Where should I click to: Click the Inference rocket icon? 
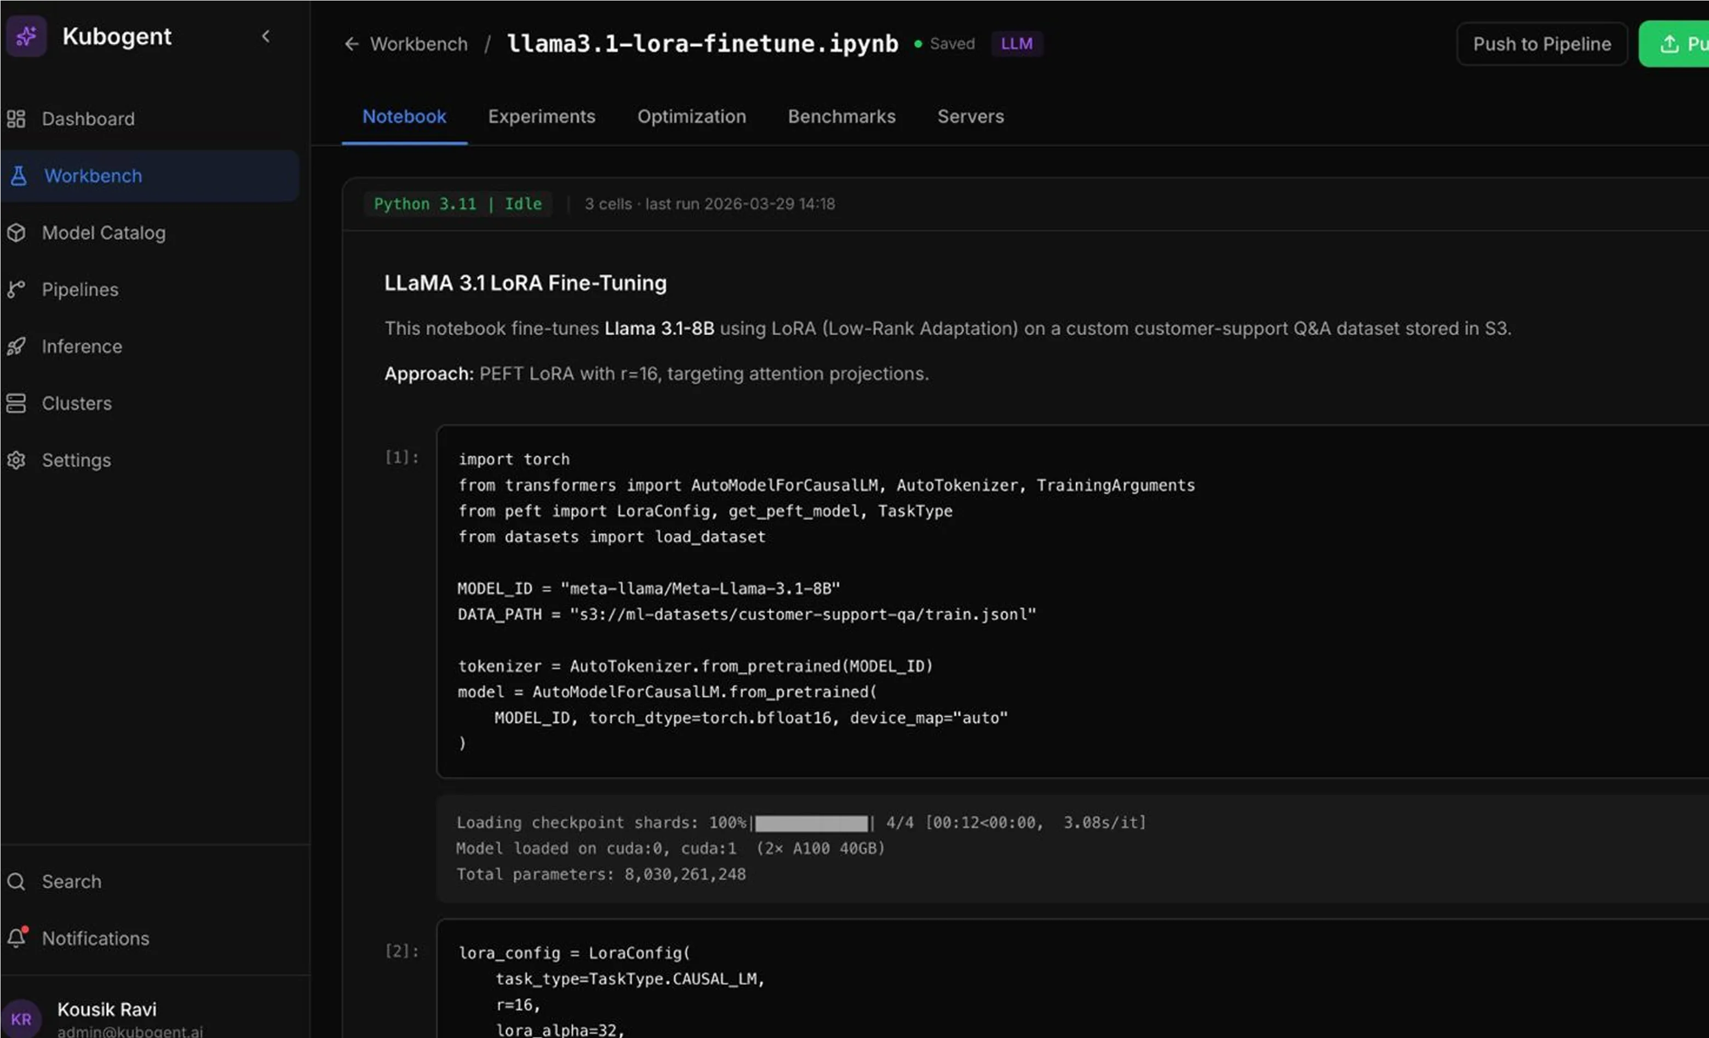[16, 346]
